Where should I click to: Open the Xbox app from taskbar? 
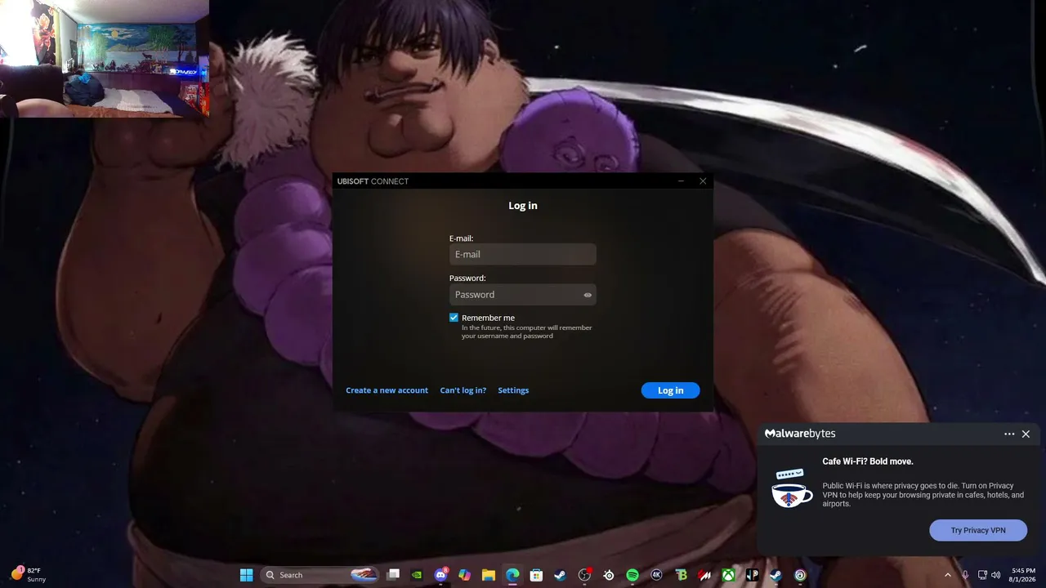click(x=728, y=575)
